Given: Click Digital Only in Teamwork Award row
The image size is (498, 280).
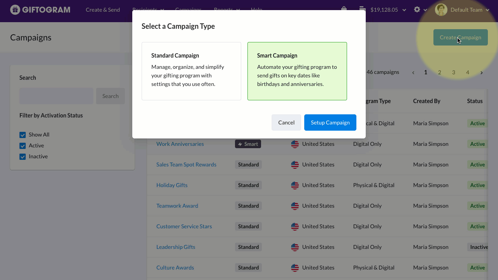Looking at the screenshot, I should [367, 206].
